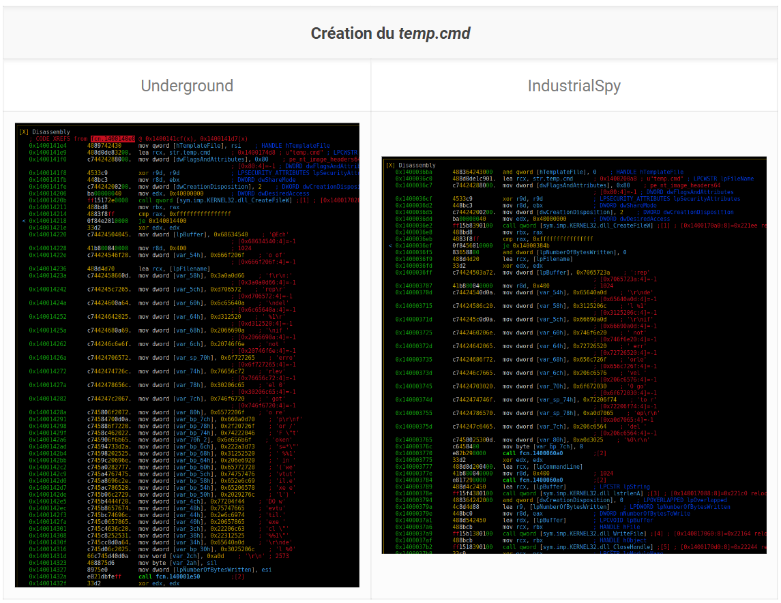Select lpCommandLine operand in IndustrialSpy listing
The height and width of the screenshot is (603, 781).
click(556, 467)
